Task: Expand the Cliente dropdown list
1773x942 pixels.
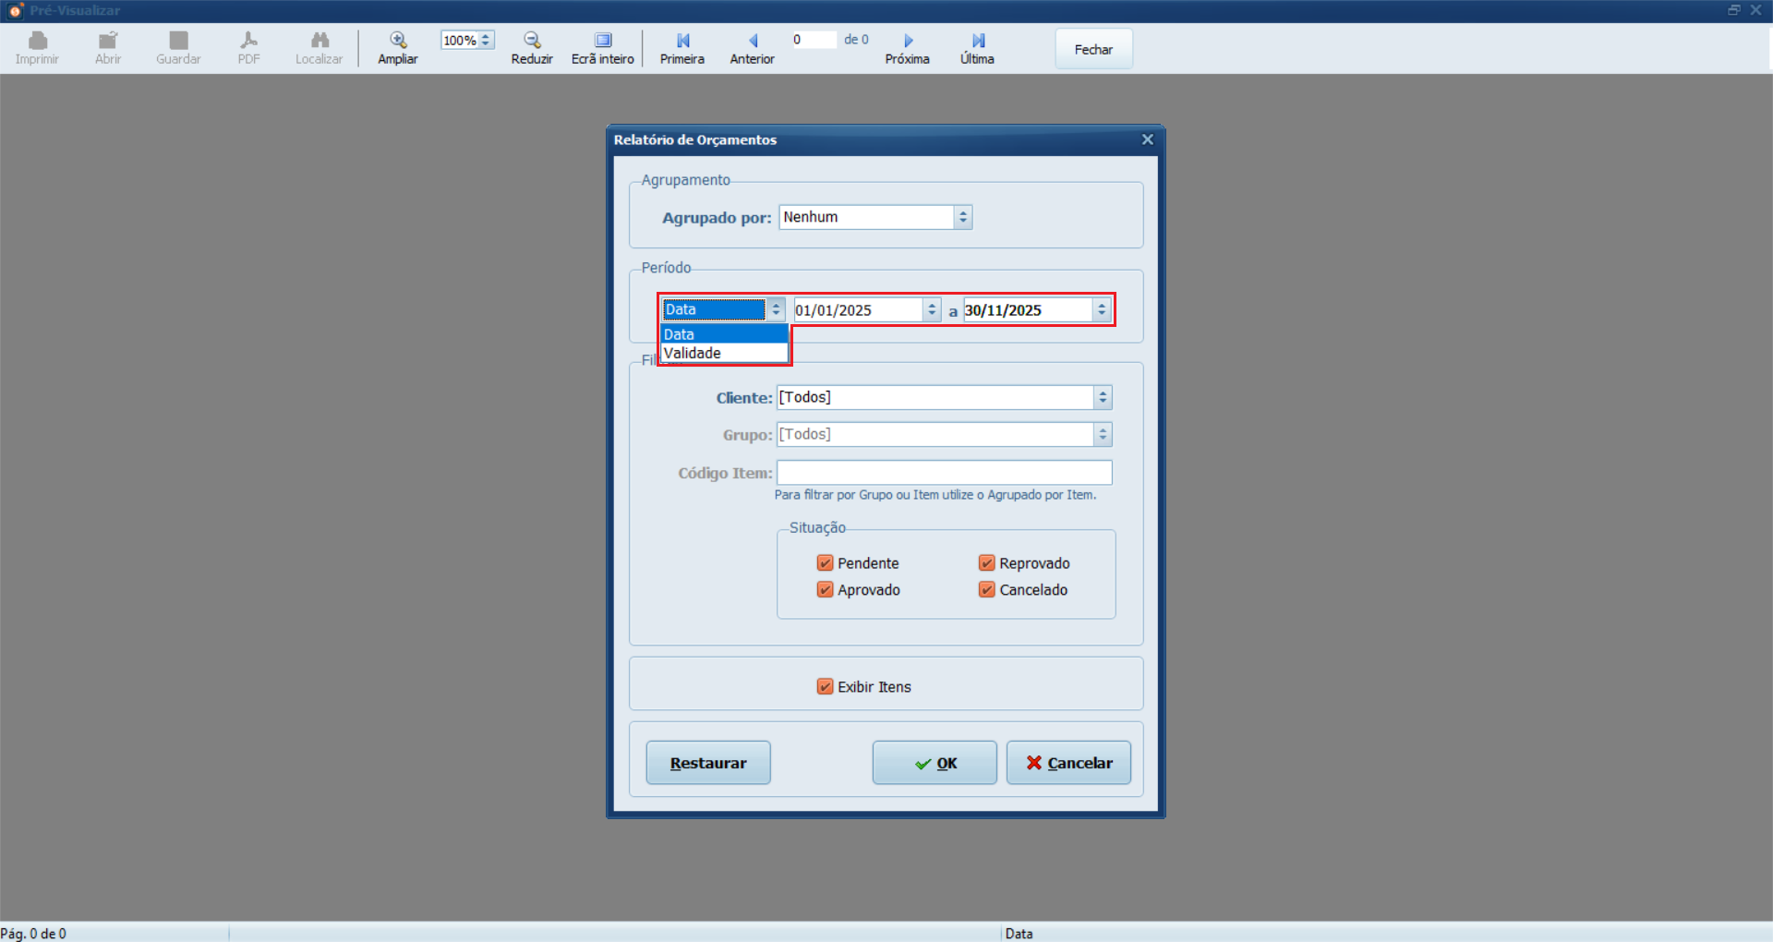Action: (1102, 398)
